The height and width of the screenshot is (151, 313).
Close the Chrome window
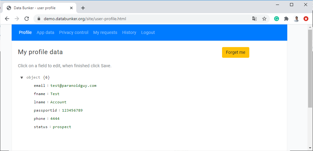305,5
